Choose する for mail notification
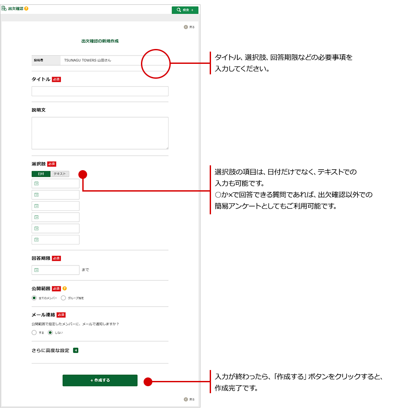This screenshot has height=412, width=394. [34, 332]
